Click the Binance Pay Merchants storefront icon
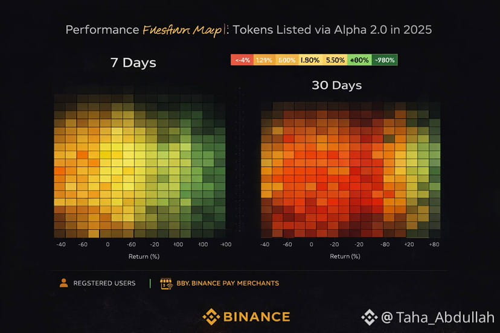The image size is (500, 333). click(x=166, y=284)
